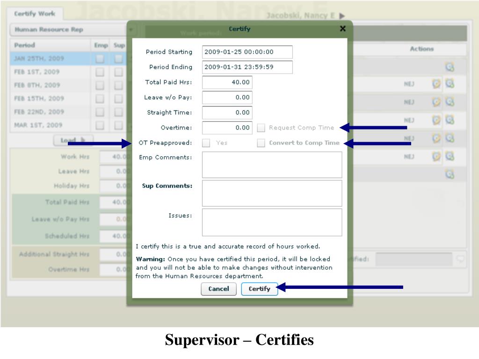Focus the Leave w/o Pay field in the dialog
The height and width of the screenshot is (359, 479).
(x=227, y=97)
